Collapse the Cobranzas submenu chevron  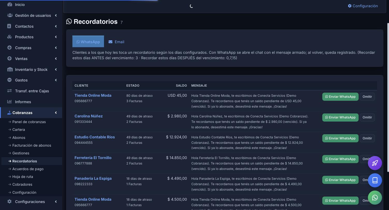56,113
